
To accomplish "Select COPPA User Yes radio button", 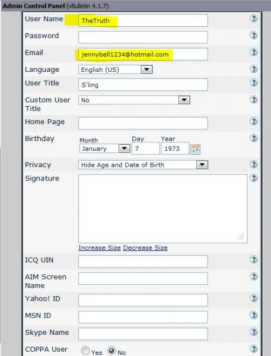I will point(85,351).
